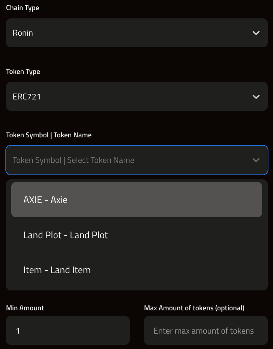Screen dimensions: 273x349
Task: Click the max amount of tokens input
Action: pos(205,331)
